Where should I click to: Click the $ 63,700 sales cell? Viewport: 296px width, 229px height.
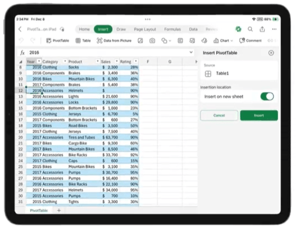(110, 138)
